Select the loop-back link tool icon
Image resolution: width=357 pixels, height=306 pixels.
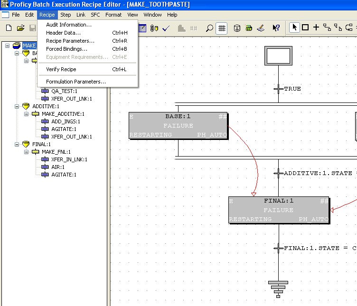(349, 28)
